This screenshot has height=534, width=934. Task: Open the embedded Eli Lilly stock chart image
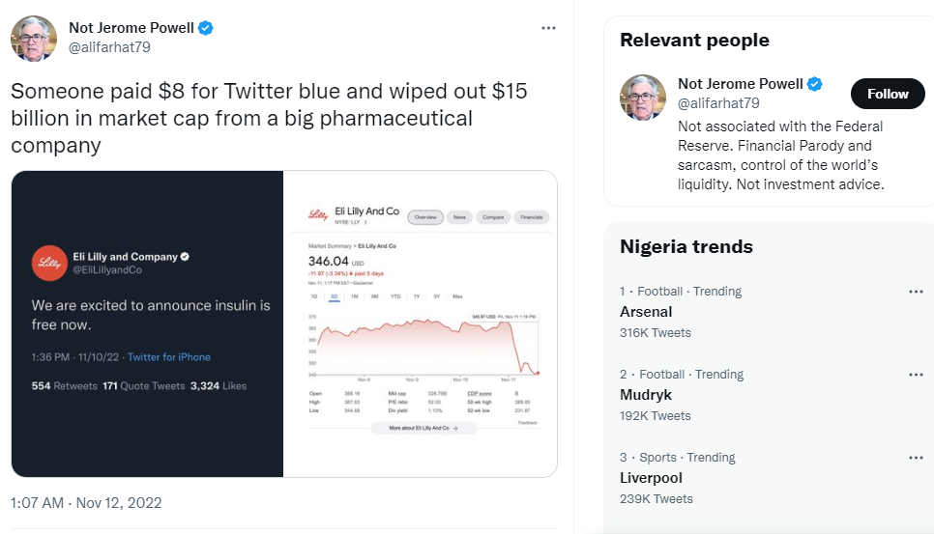(x=421, y=323)
